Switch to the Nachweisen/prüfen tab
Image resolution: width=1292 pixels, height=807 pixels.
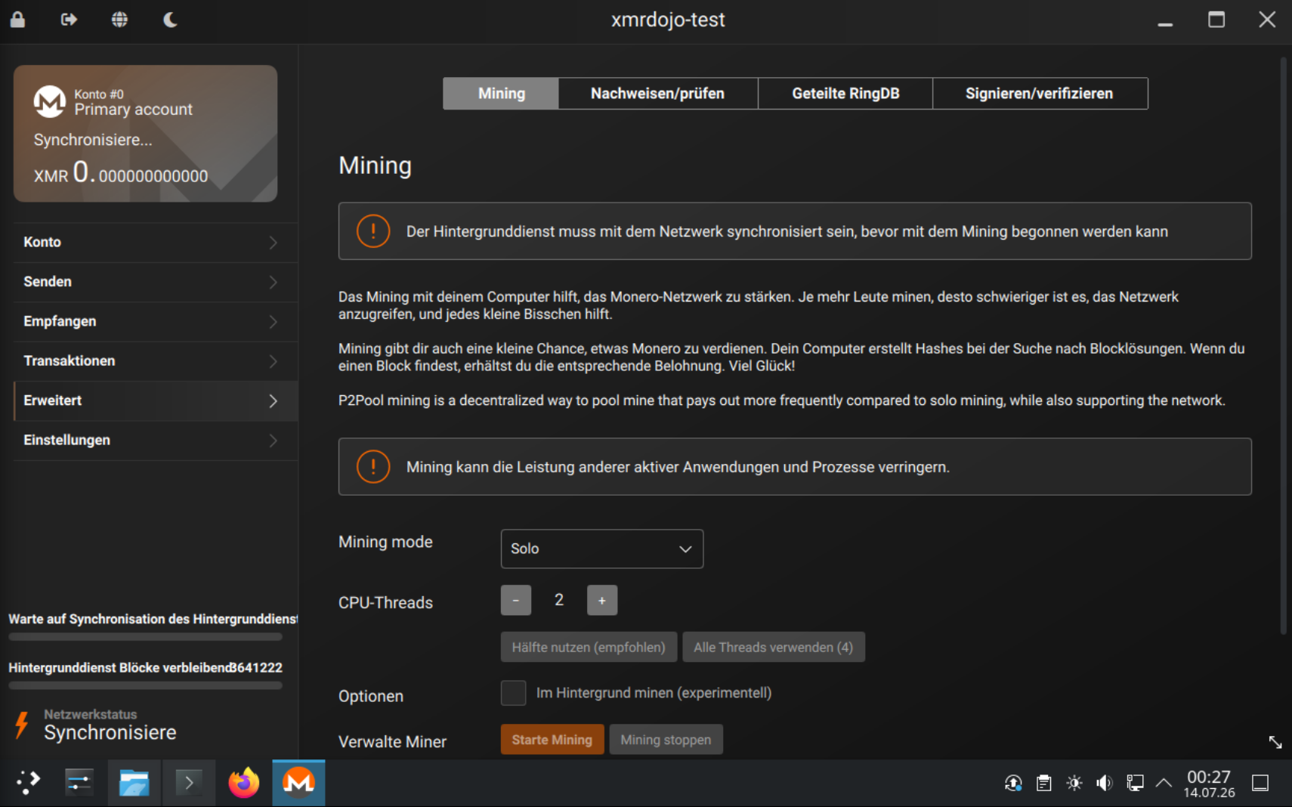(657, 94)
